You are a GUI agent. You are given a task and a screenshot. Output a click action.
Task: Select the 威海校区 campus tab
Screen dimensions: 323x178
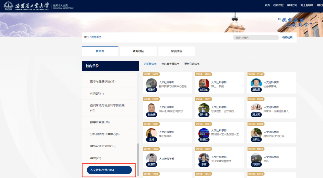[138, 51]
